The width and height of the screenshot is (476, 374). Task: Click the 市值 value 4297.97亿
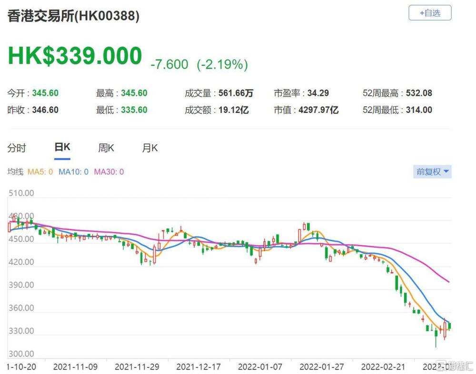(318, 110)
